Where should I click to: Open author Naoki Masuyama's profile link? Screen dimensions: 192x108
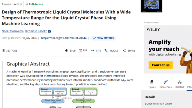[x=13, y=31]
